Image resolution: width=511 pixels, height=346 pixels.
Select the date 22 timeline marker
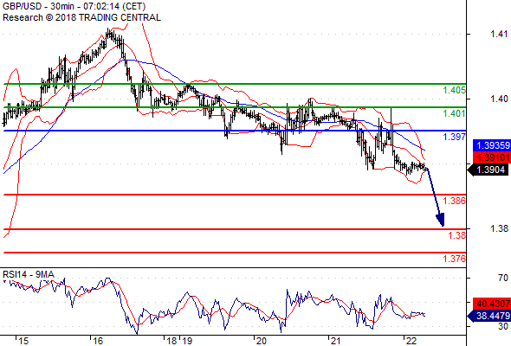pos(411,341)
